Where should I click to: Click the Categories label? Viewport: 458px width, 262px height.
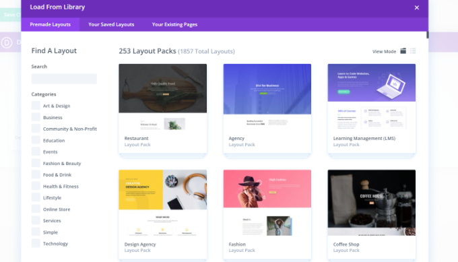pos(44,94)
